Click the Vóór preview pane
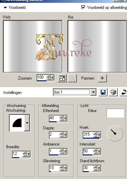 pyautogui.click(x=33, y=46)
